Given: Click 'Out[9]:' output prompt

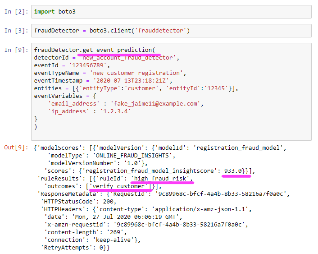Looking at the screenshot, I should (x=16, y=148).
